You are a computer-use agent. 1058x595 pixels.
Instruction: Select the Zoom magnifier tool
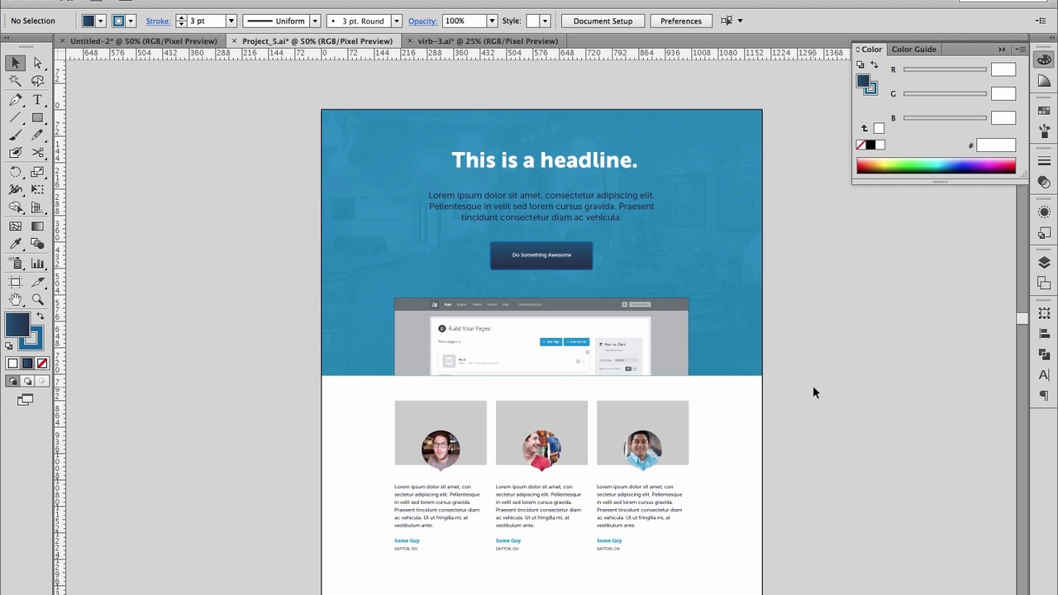tap(37, 299)
